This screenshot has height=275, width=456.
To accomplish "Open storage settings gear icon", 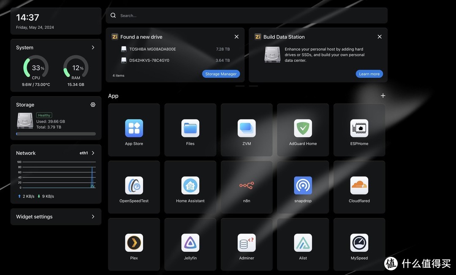I will (x=93, y=105).
